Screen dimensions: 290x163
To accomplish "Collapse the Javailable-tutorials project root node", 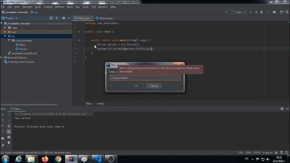I will 2,23.
